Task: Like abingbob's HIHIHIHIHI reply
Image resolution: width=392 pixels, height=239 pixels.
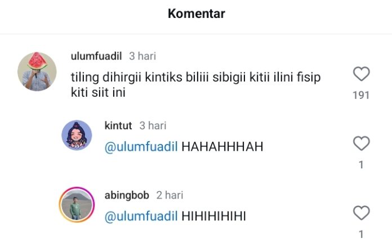Action: pos(361,213)
